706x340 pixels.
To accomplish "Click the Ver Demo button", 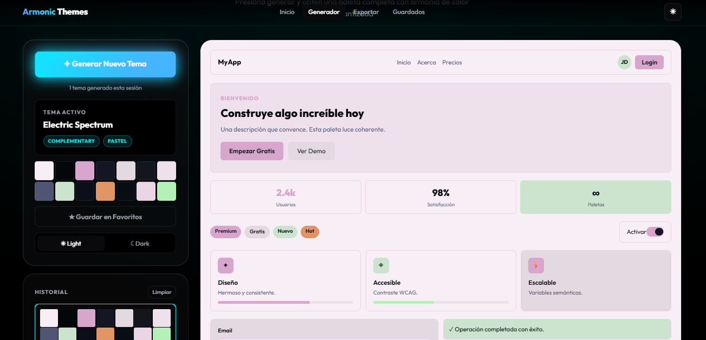I will coord(312,151).
